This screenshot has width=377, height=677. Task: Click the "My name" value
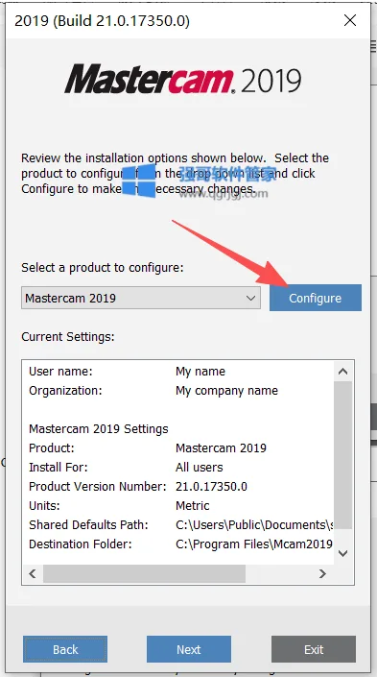pos(200,372)
